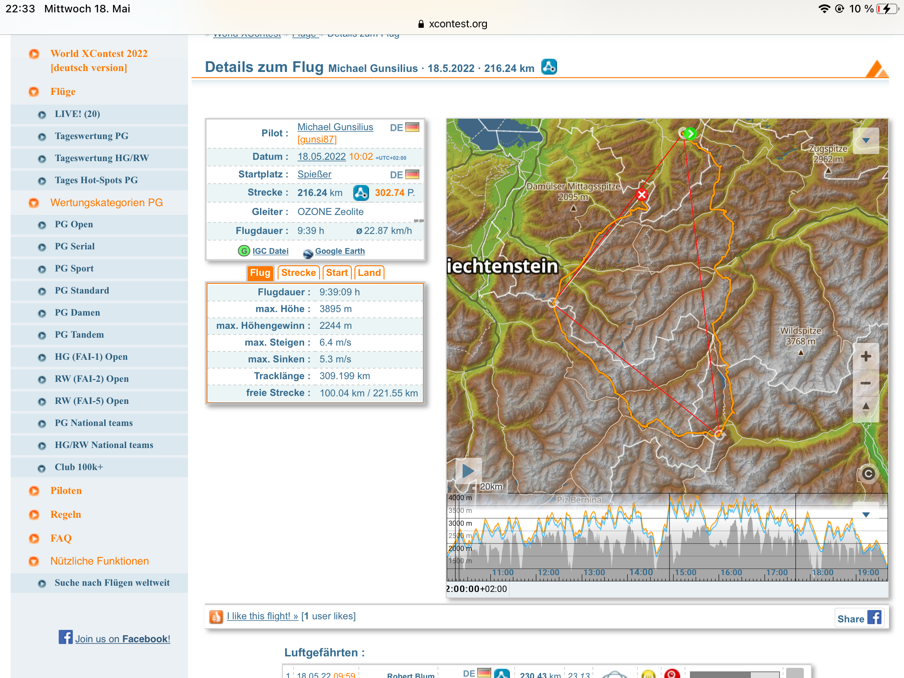The image size is (904, 678).
Task: Click the Wi-Fi icon in status bar
Action: (824, 9)
